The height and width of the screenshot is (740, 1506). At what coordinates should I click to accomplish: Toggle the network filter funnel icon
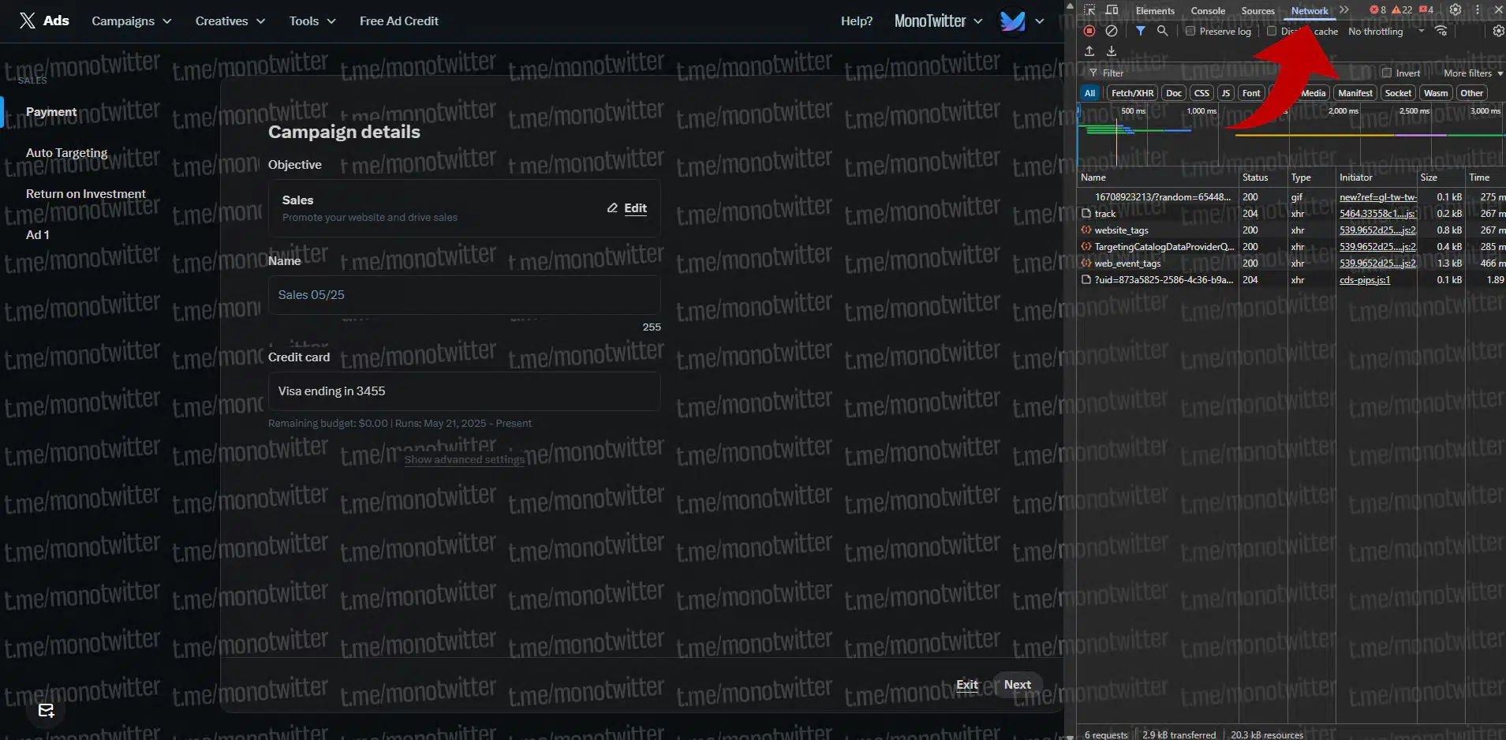tap(1141, 31)
